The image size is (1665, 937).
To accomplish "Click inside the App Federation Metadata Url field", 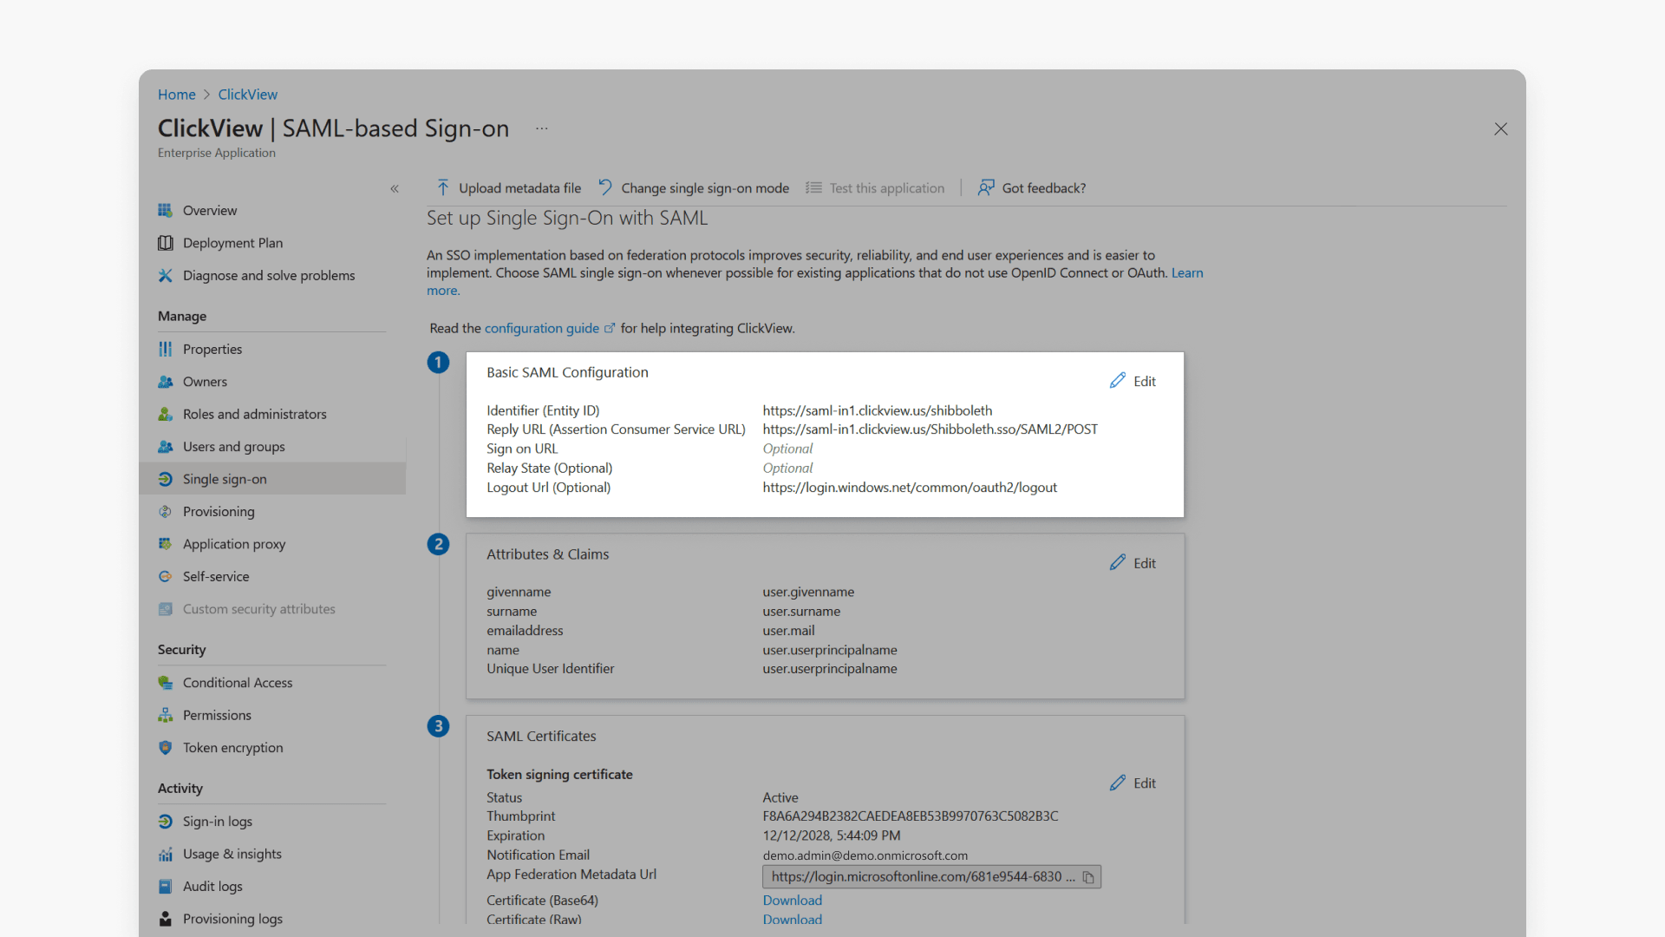I will 919,877.
